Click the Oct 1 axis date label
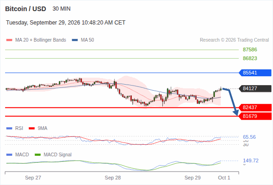273x185 pixels. coord(224,178)
